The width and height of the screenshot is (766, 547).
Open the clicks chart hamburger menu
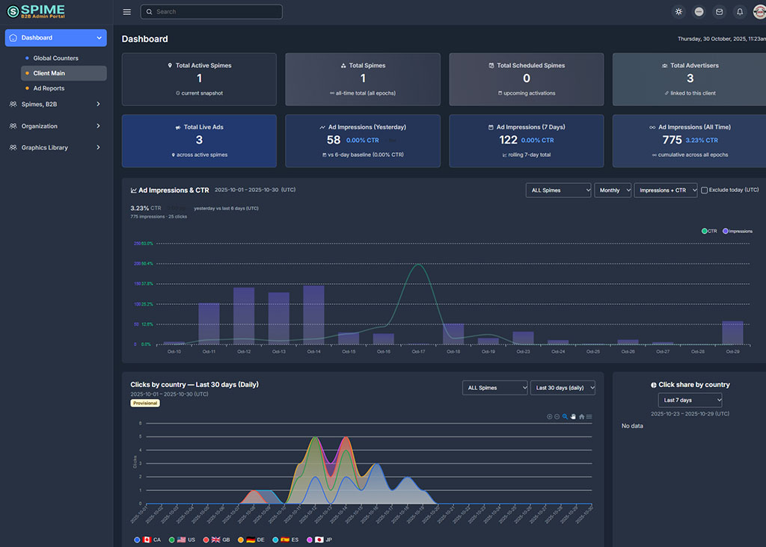pyautogui.click(x=589, y=417)
